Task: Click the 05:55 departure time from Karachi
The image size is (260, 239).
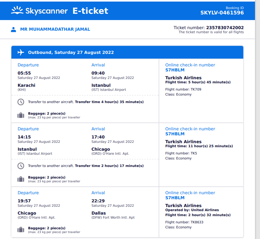Action: click(24, 73)
